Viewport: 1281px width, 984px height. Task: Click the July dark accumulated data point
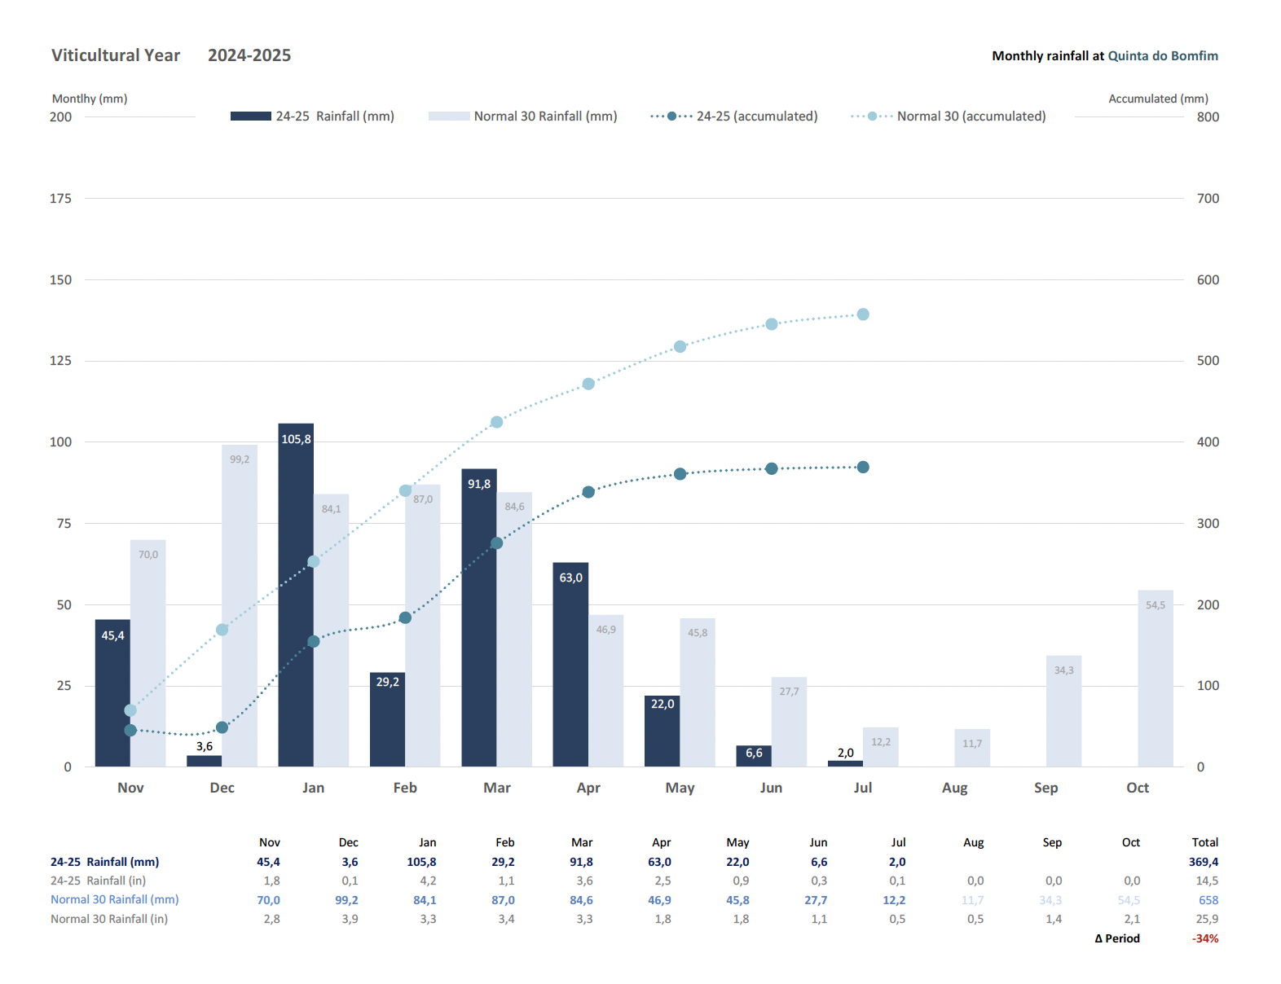[x=863, y=468]
